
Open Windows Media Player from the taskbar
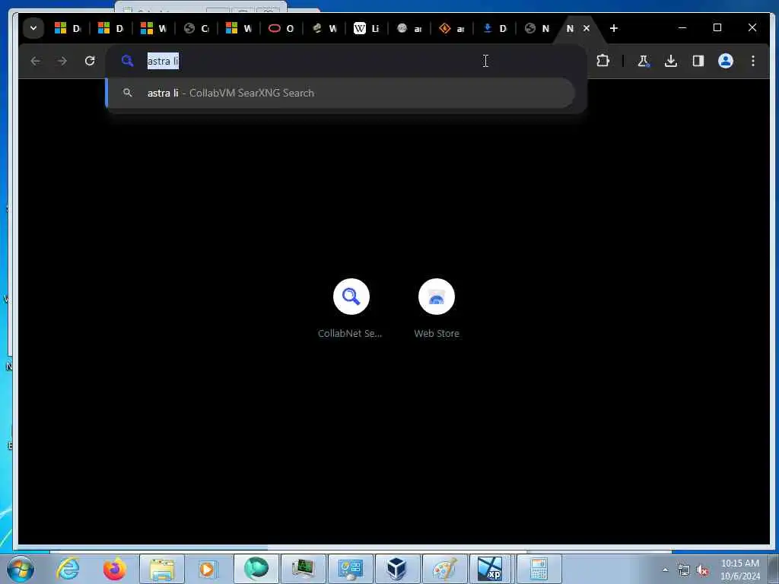point(208,569)
